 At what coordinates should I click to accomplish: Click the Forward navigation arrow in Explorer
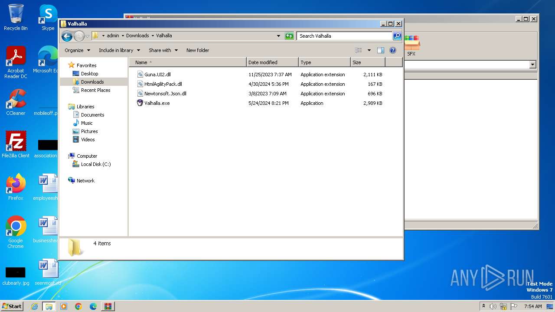(79, 36)
